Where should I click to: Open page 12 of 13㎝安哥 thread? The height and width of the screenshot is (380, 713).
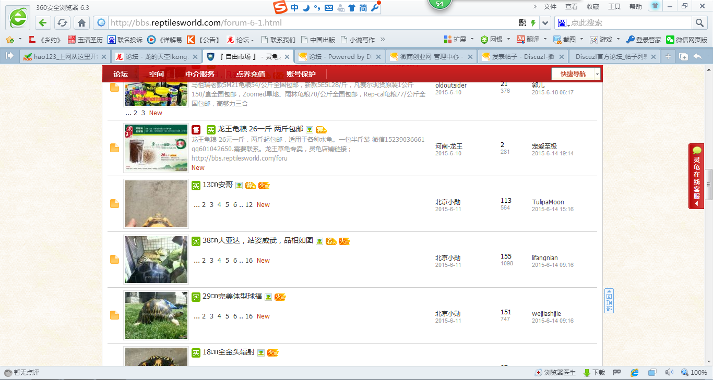(x=249, y=204)
